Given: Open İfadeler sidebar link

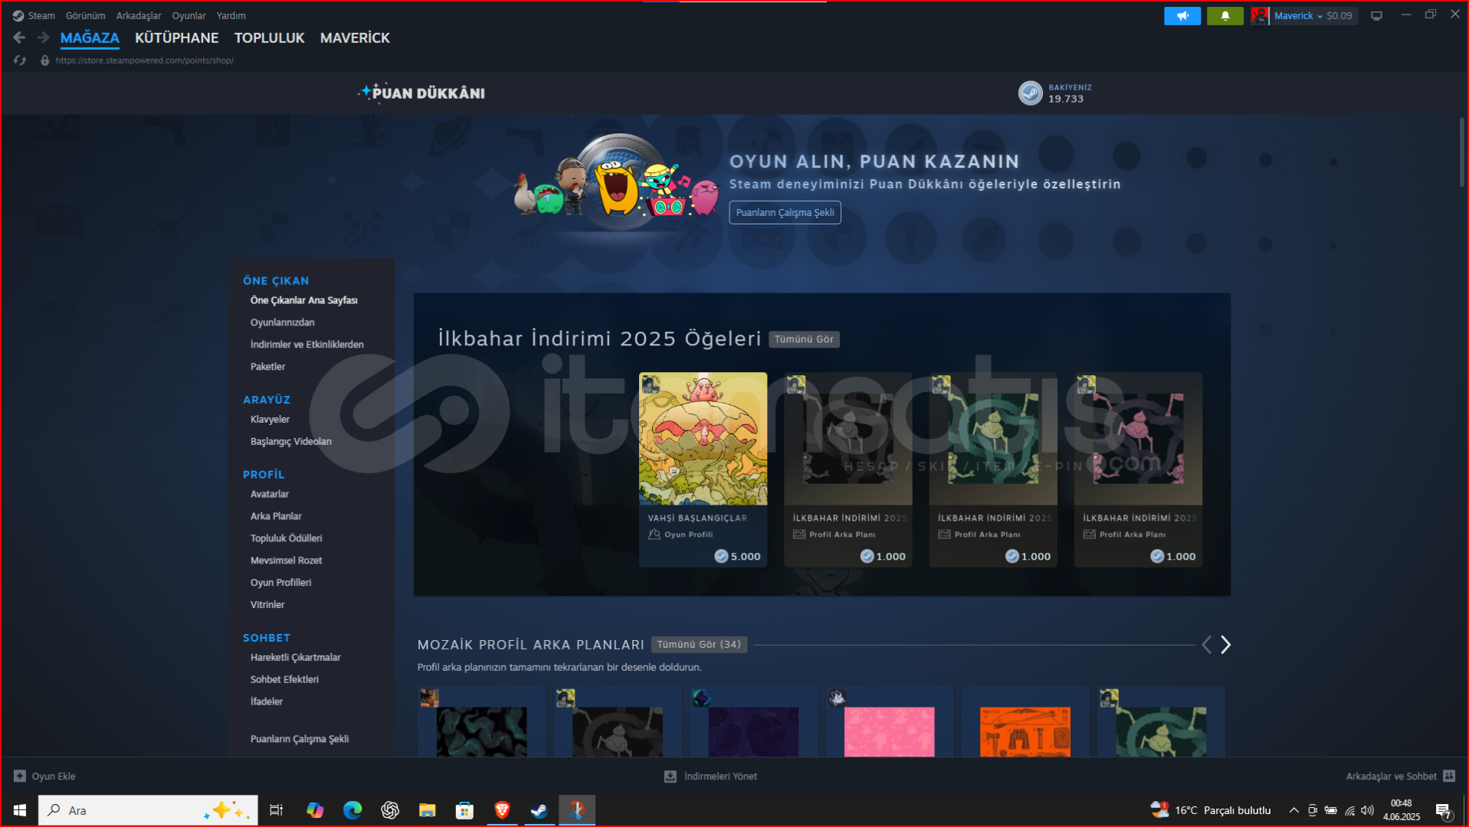Looking at the screenshot, I should tap(266, 702).
